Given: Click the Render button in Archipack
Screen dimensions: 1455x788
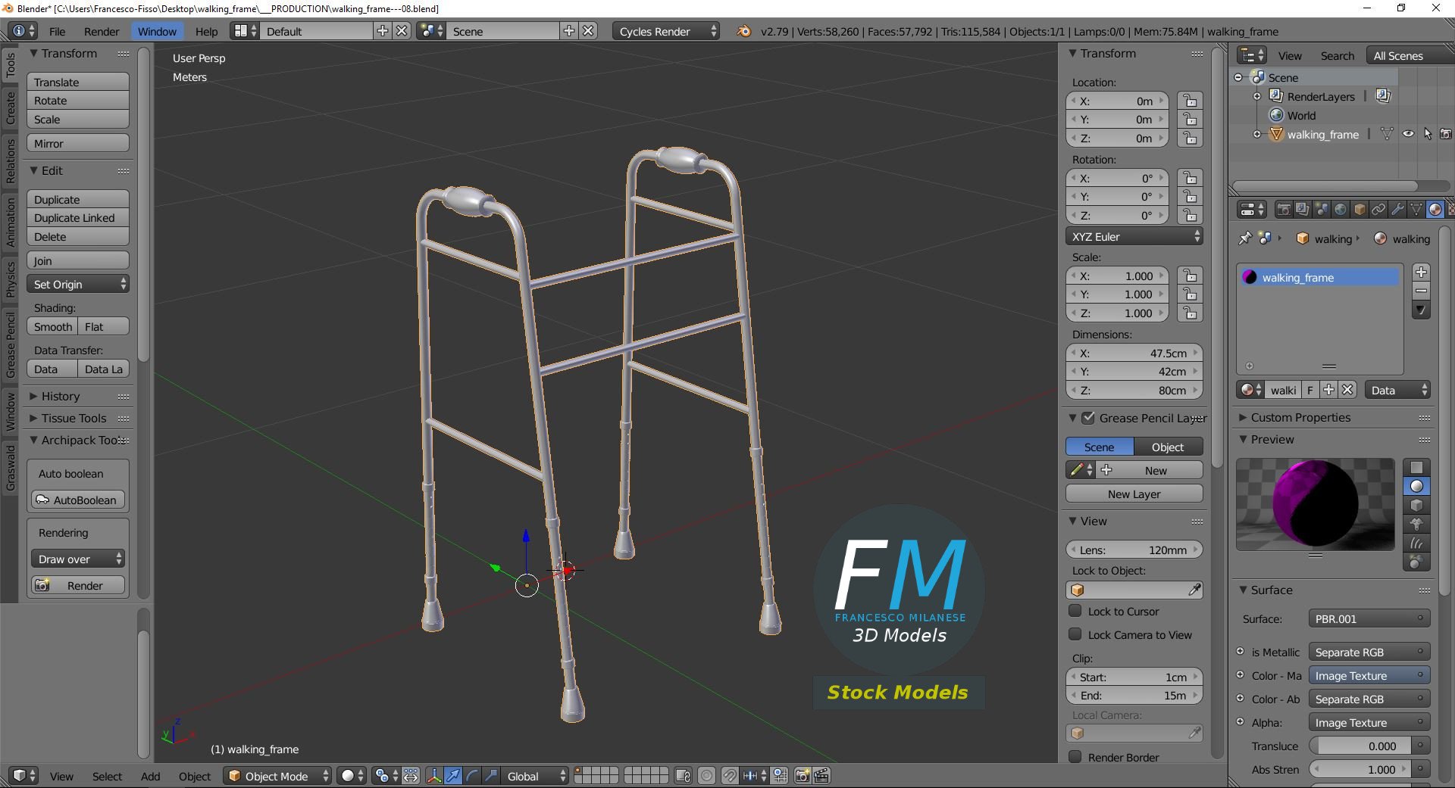Looking at the screenshot, I should [78, 585].
